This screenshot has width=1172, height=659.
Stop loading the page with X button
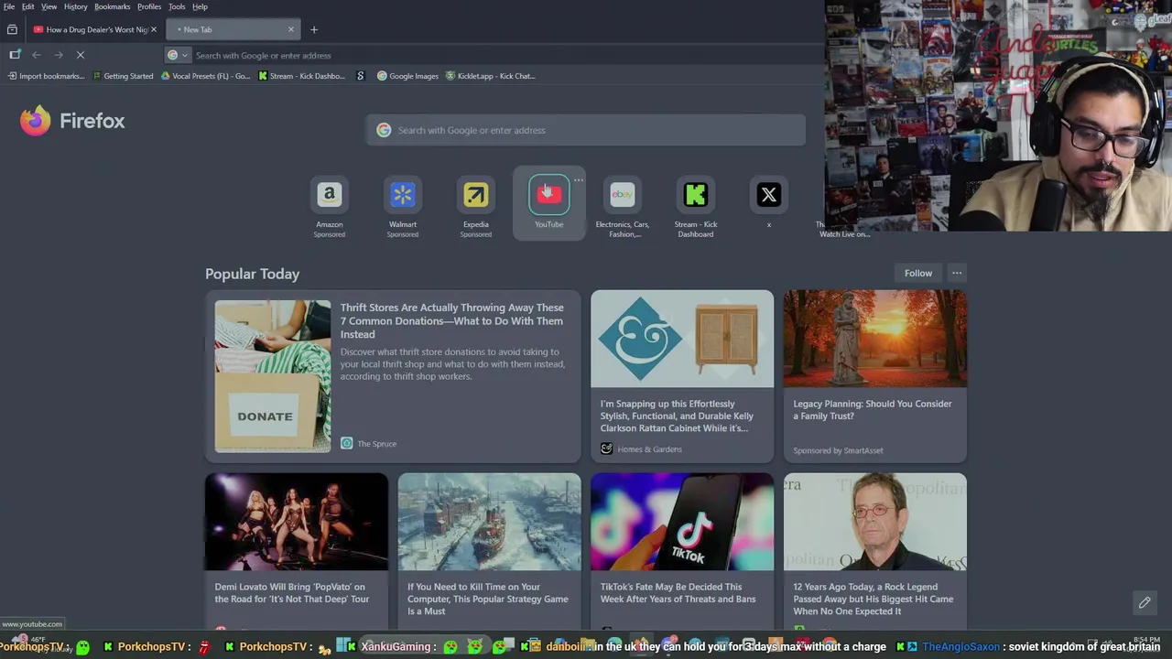pyautogui.click(x=81, y=55)
